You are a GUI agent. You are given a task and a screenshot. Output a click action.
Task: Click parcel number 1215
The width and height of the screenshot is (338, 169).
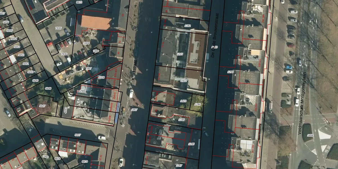point(180,54)
